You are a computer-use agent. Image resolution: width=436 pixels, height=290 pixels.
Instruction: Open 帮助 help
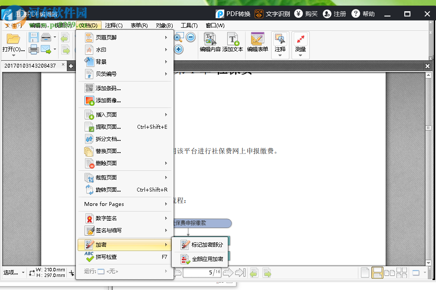[x=364, y=13]
